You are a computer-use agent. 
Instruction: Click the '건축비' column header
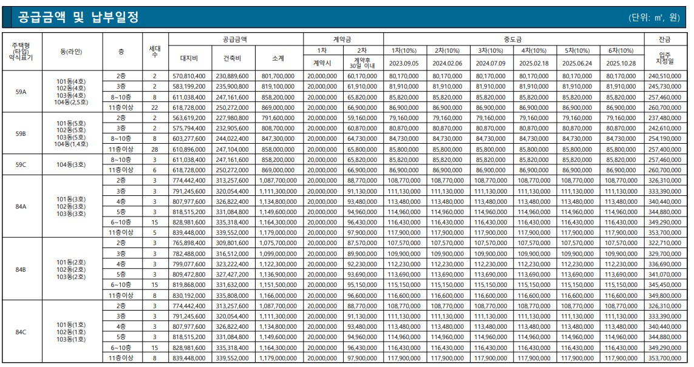233,58
